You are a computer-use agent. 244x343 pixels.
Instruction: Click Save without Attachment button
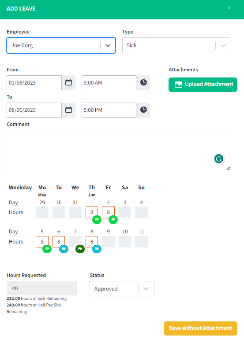(200, 328)
